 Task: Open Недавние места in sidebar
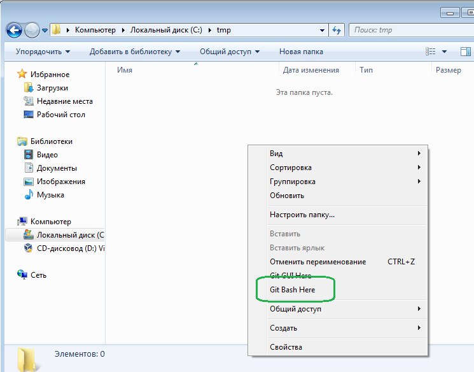tap(65, 101)
